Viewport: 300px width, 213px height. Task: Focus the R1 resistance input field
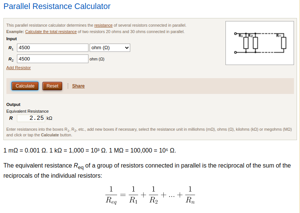(53, 48)
